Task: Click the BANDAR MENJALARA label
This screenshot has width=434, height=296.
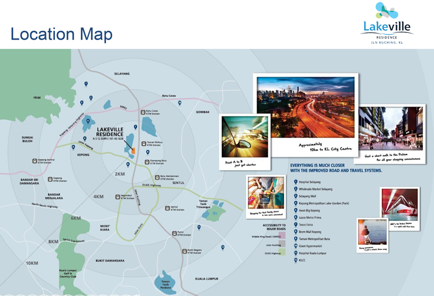Action: [x=54, y=197]
